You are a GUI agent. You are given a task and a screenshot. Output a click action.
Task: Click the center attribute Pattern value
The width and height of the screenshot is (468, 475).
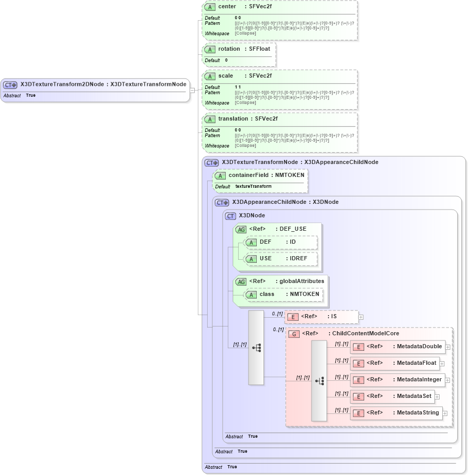(294, 26)
